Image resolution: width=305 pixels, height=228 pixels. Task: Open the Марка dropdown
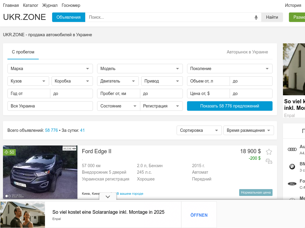(50, 69)
